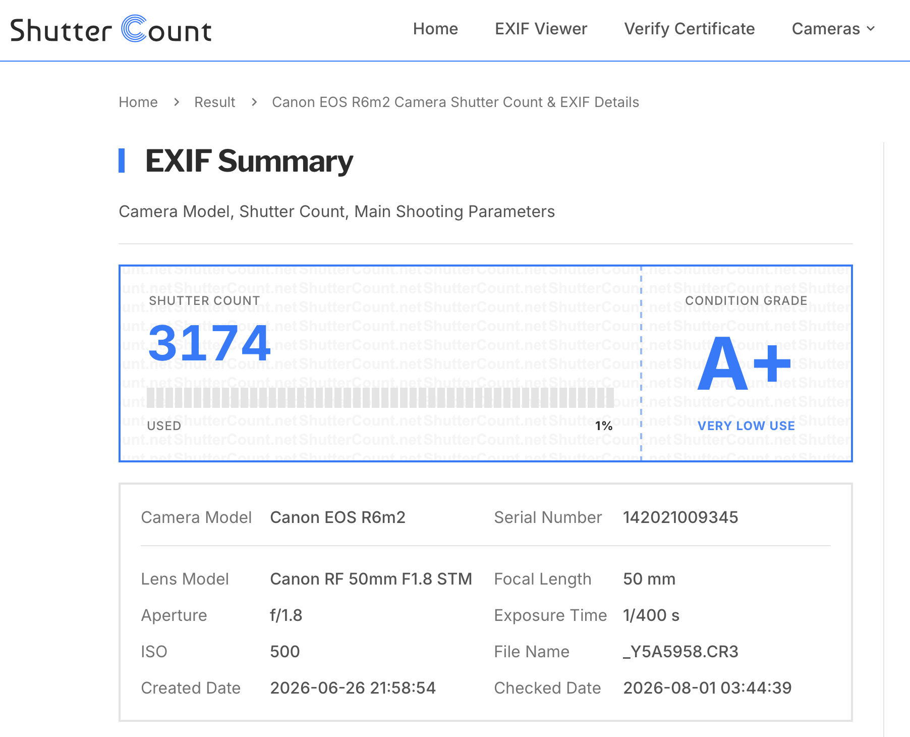The image size is (910, 737).
Task: Click the Shutter Count logo
Action: click(111, 29)
